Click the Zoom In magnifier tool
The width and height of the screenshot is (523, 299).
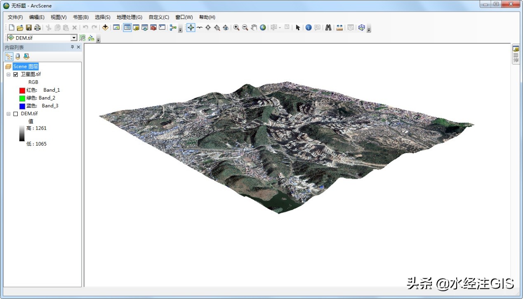click(236, 28)
